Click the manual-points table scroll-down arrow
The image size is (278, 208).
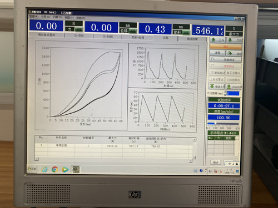click(237, 154)
